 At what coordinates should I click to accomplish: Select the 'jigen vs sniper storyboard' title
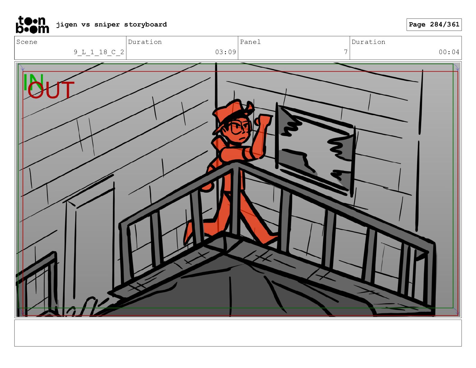pos(111,24)
